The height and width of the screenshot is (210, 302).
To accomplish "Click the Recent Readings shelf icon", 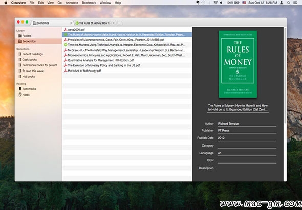I will pyautogui.click(x=20, y=54).
